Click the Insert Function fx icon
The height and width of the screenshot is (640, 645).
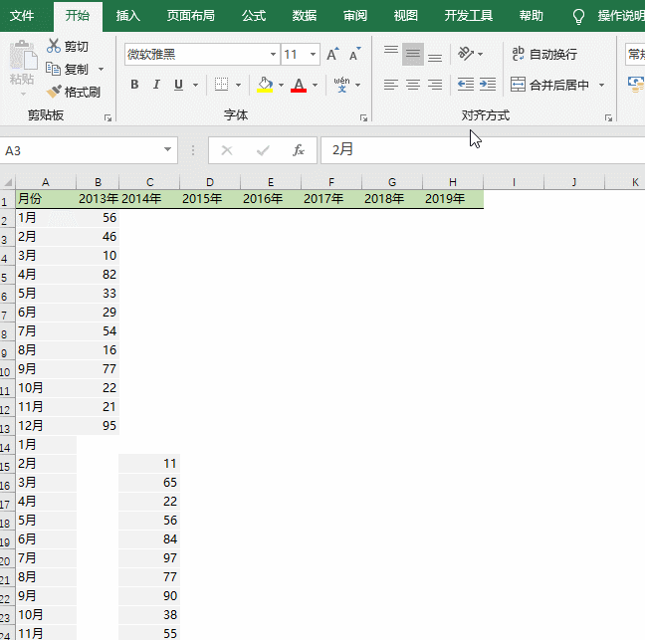tap(298, 150)
